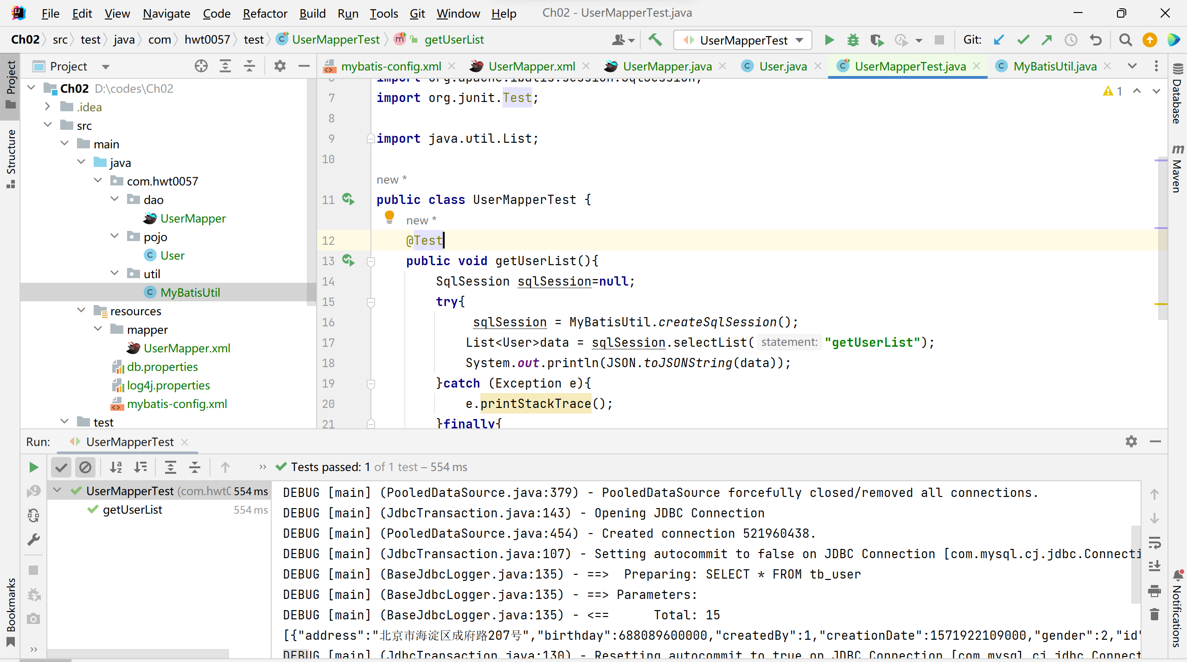Select db.properties in Project tree
The width and height of the screenshot is (1187, 662).
point(162,367)
